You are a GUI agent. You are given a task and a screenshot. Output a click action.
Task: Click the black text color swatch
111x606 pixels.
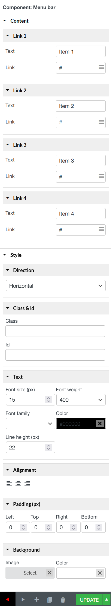[76, 423]
